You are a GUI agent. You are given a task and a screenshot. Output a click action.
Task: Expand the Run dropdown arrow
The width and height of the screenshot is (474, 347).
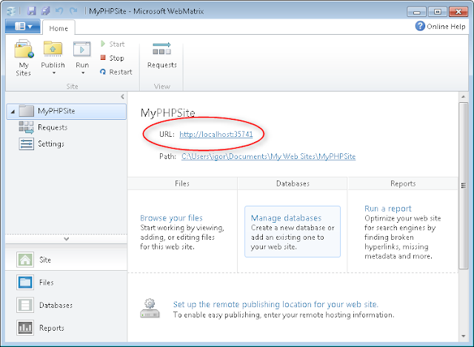(83, 73)
